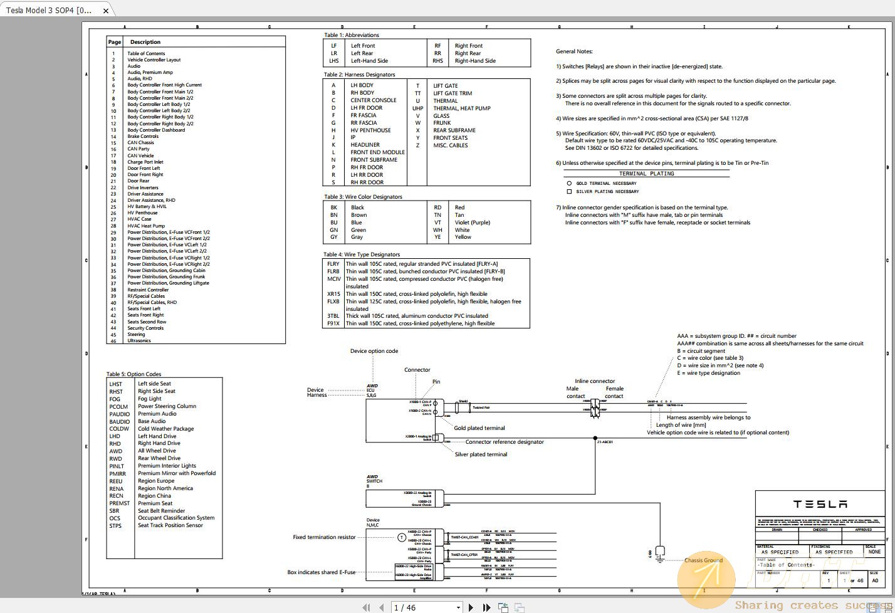Click 'TERMINAL PLATING' legend title
895x613 pixels.
[x=647, y=174]
